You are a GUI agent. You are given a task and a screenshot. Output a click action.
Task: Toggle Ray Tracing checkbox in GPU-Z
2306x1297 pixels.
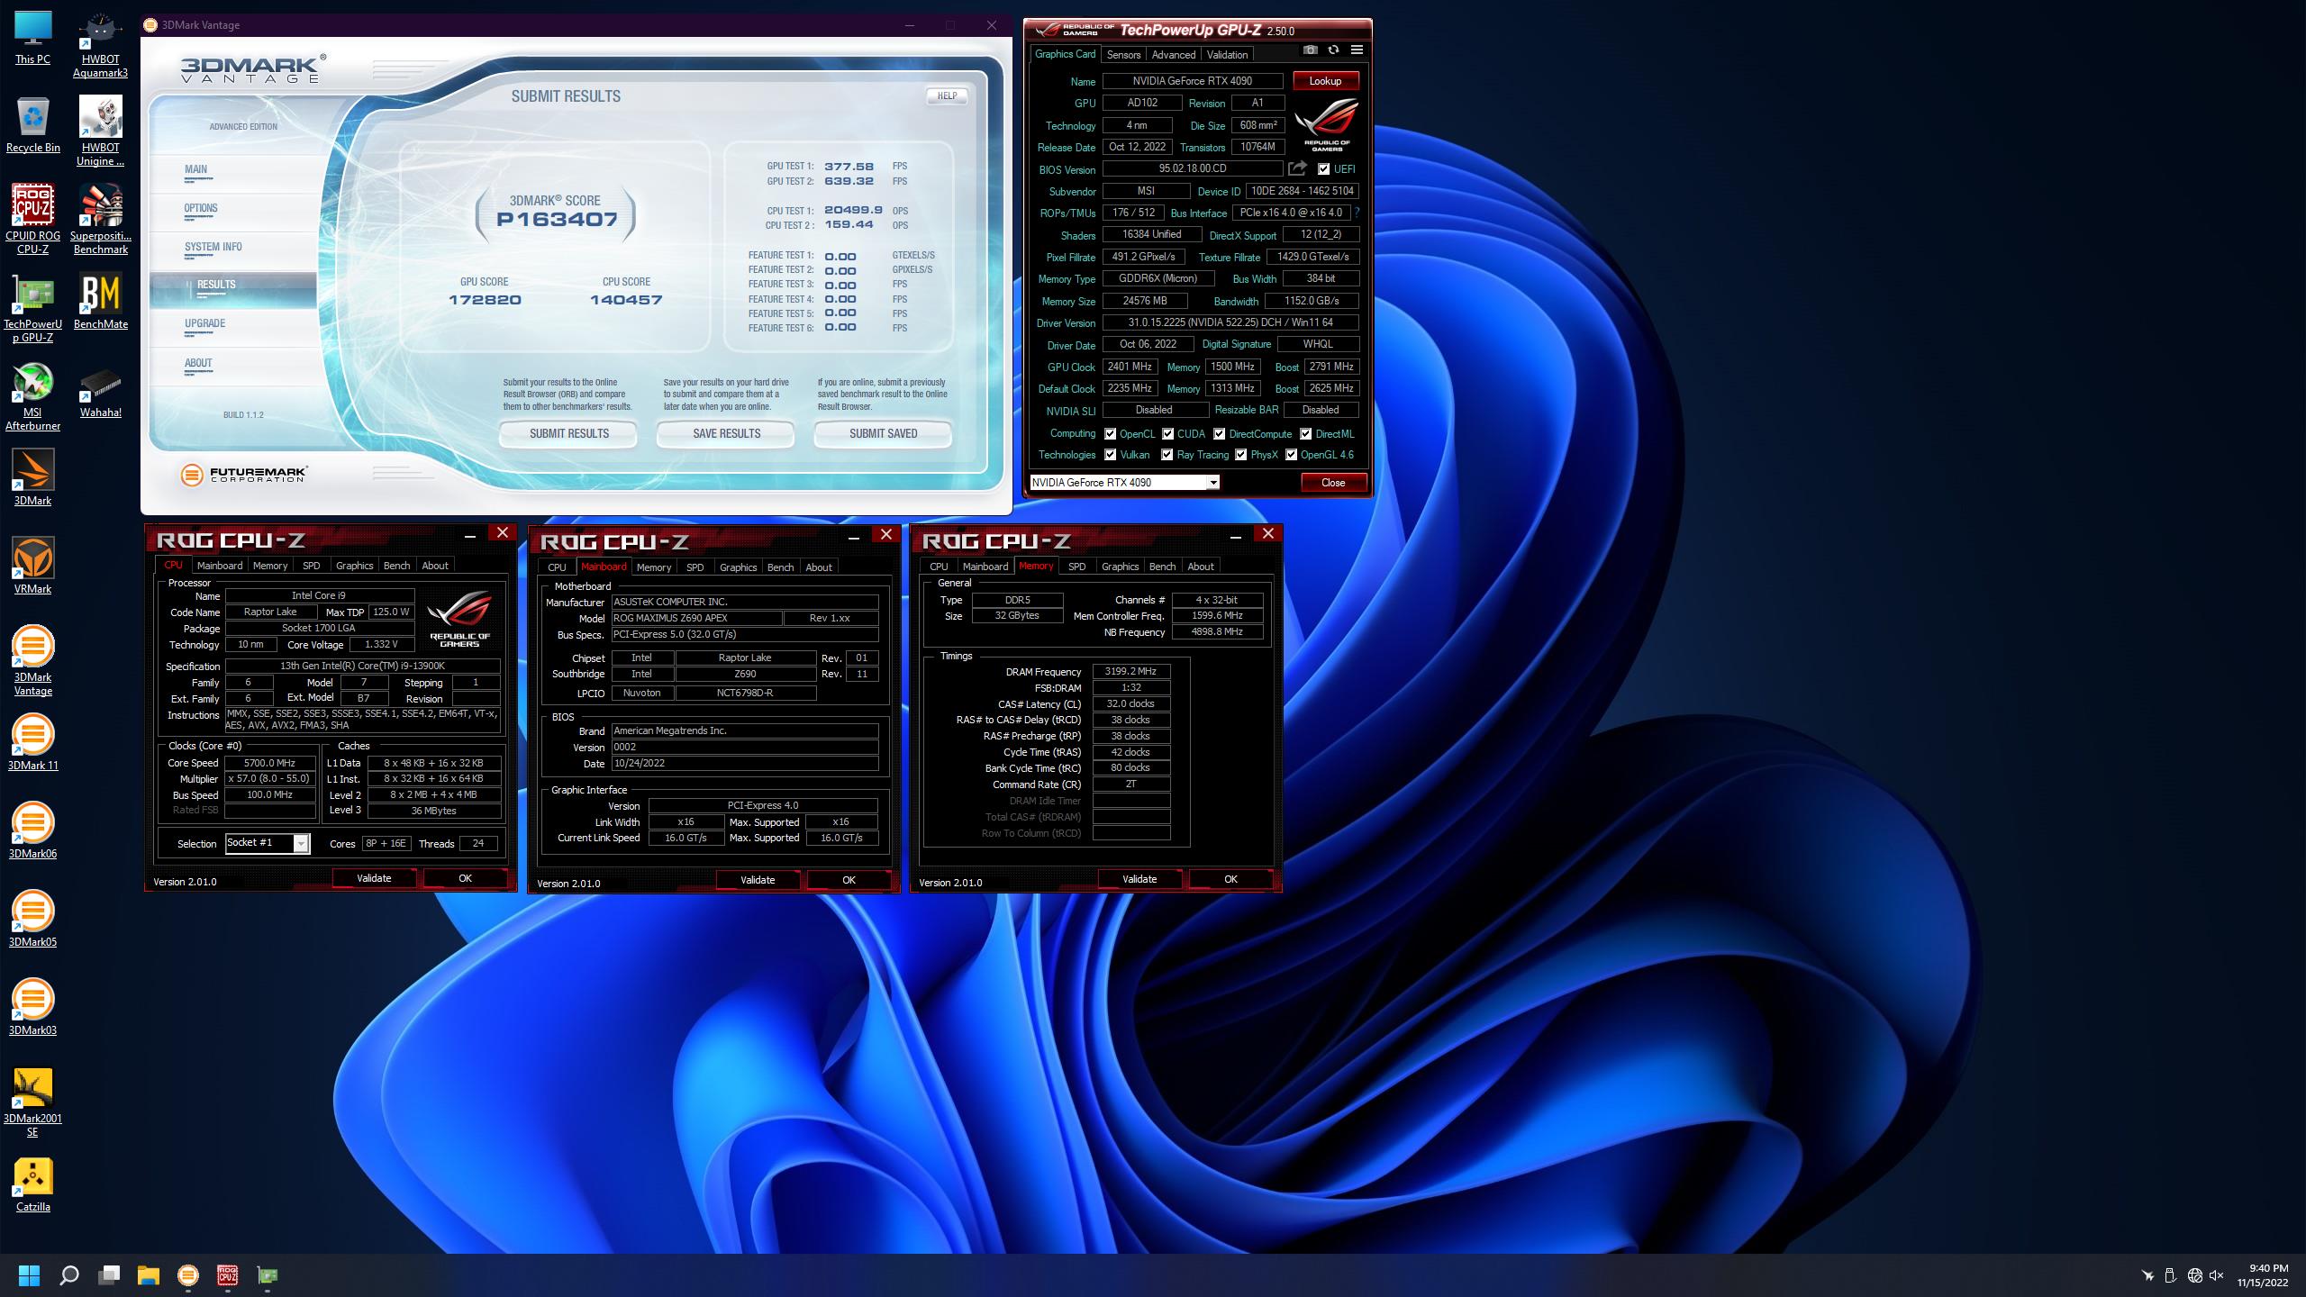1167,455
